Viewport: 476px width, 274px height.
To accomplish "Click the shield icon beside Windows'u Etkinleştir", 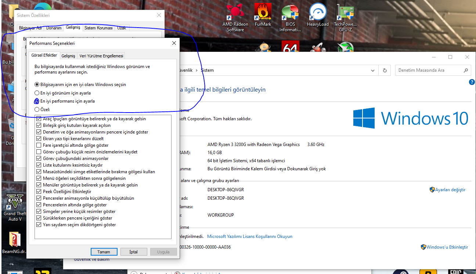I will pyautogui.click(x=423, y=247).
